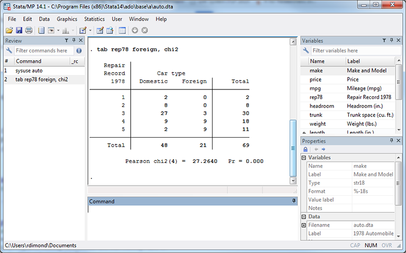This screenshot has width=406, height=253.
Task: Open the Data Editor (Edit) icon
Action: pos(99,31)
